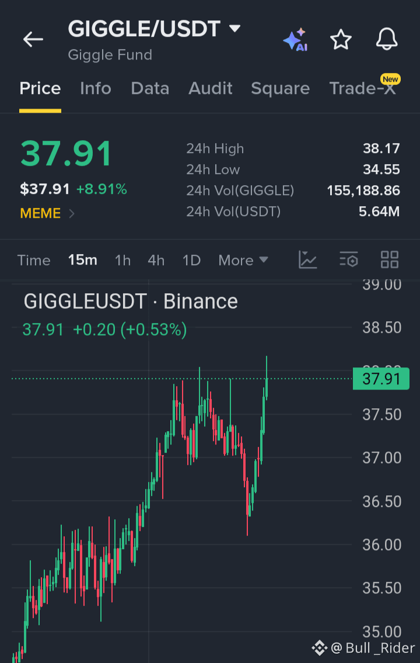
Task: Open price alert bell icon
Action: (x=387, y=39)
